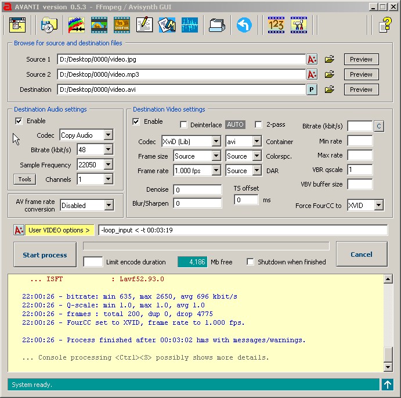Open the audio waveform toolbar icon

(189, 25)
